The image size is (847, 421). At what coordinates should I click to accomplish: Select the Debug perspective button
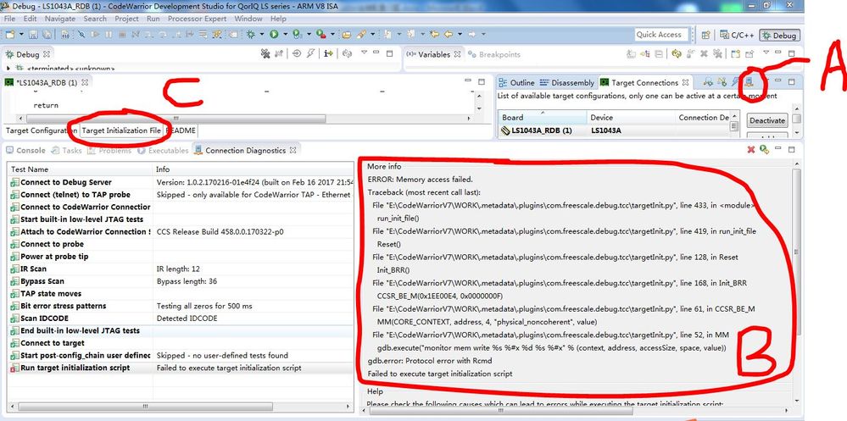(779, 35)
